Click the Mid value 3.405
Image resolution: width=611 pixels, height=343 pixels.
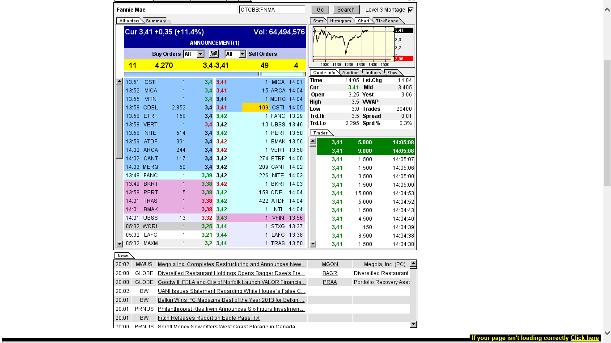pos(405,88)
